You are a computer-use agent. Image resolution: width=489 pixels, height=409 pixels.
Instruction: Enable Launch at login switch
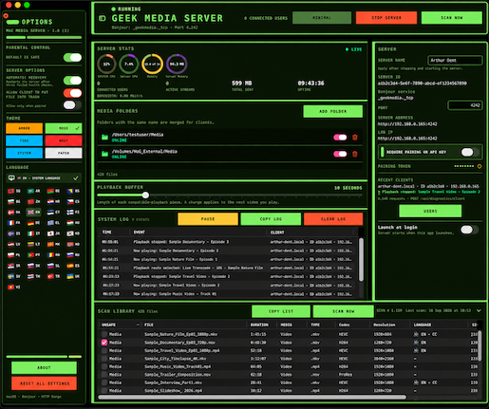(469, 230)
